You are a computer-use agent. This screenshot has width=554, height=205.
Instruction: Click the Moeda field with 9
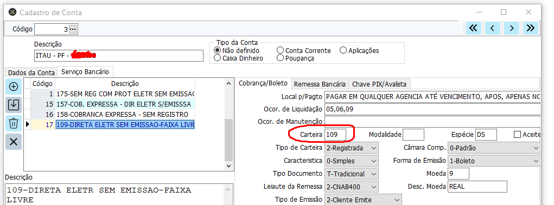(459, 174)
